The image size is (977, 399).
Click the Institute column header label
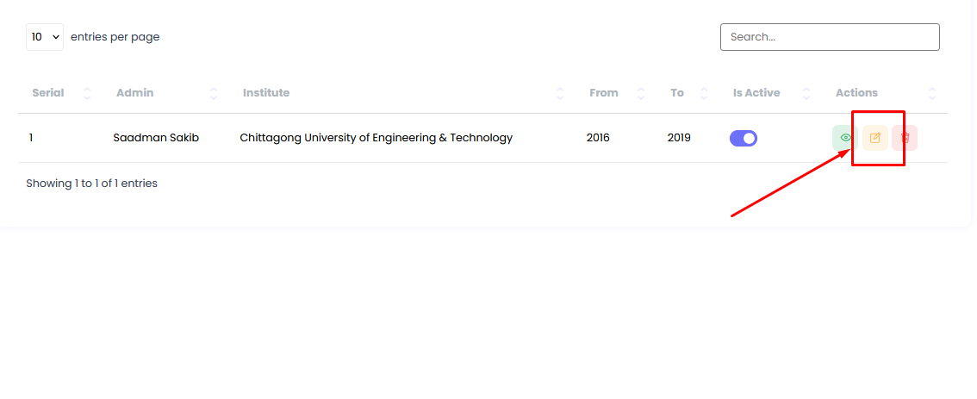(266, 93)
